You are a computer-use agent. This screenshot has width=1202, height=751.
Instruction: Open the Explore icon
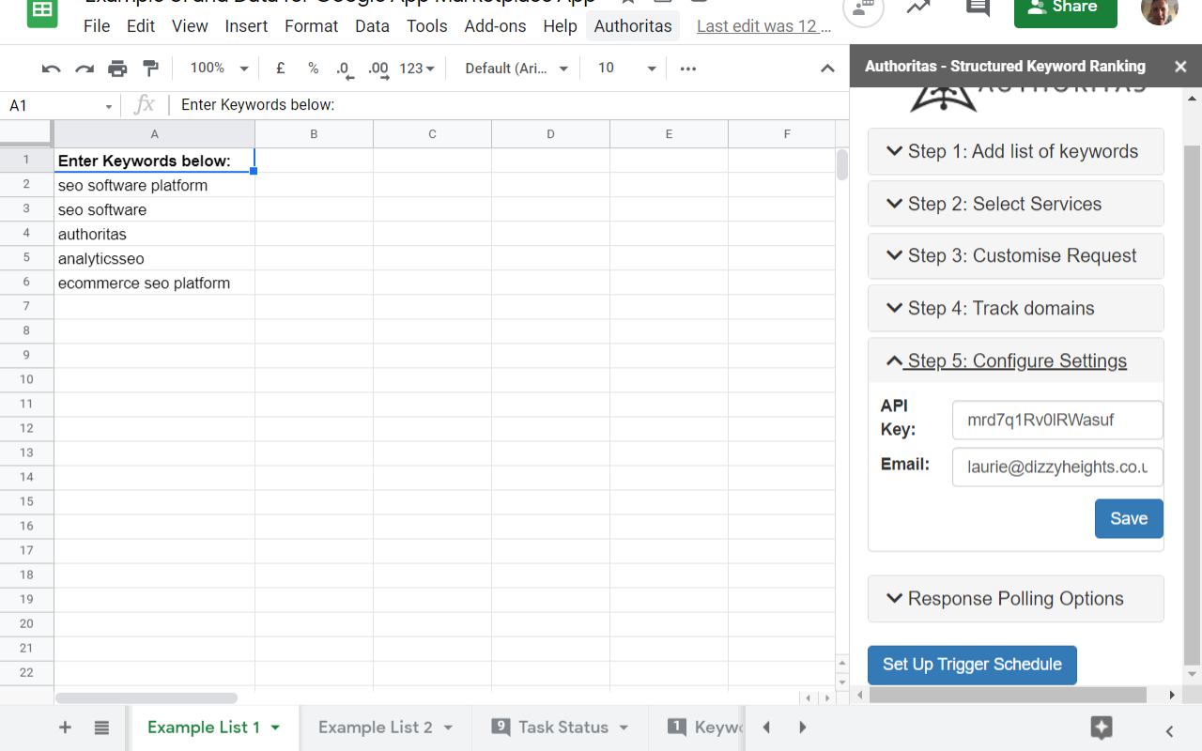[x=1102, y=728]
